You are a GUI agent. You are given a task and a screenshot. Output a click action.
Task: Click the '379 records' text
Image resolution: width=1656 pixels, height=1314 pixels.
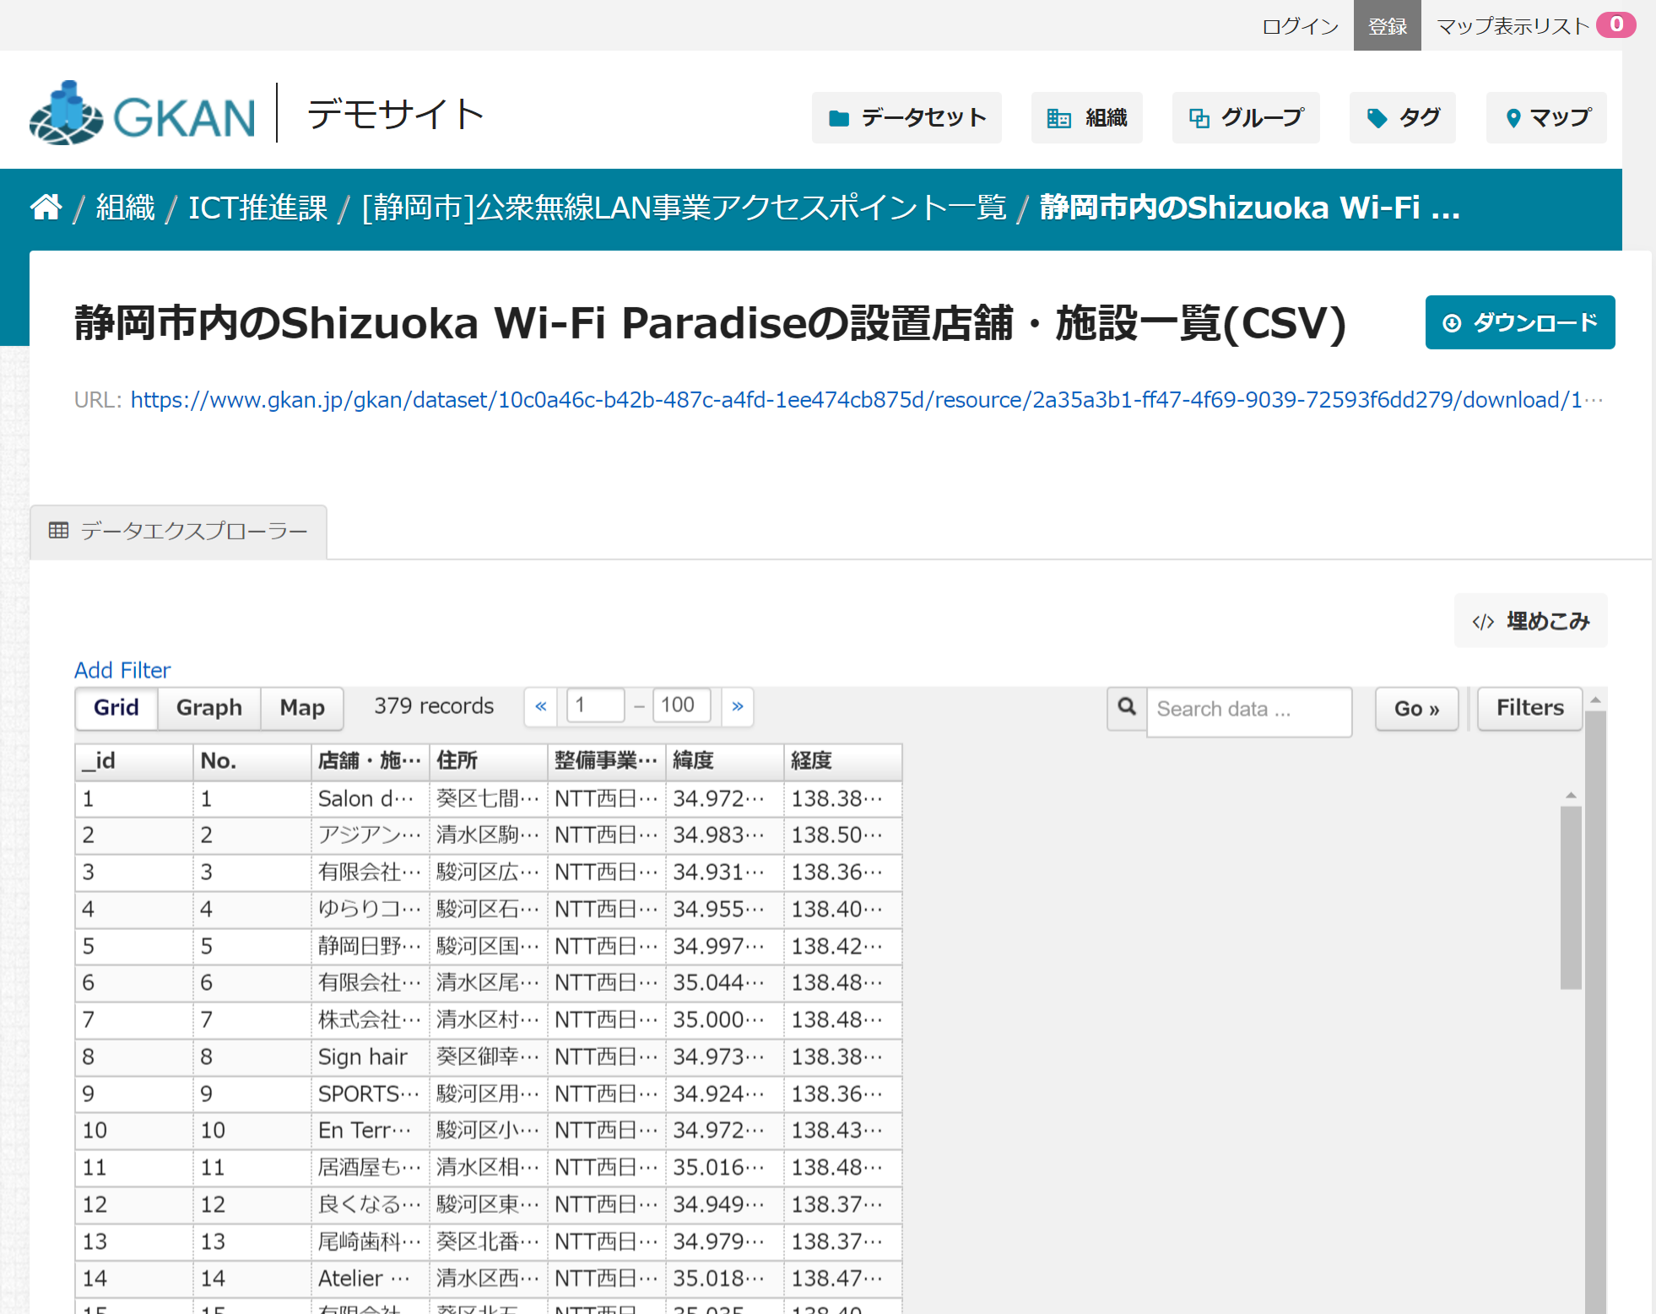pos(434,706)
